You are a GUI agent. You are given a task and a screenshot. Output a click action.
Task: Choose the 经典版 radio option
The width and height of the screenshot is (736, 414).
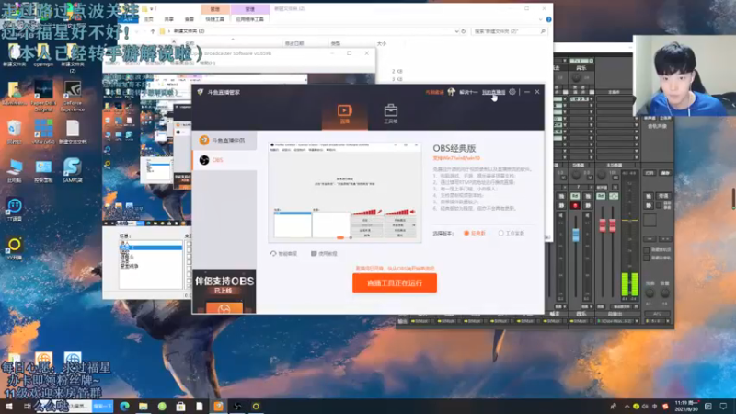[x=475, y=233]
